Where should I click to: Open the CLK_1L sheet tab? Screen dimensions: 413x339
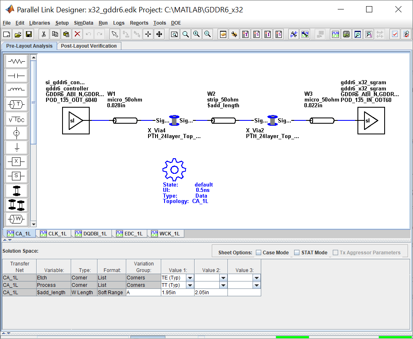tap(53, 233)
